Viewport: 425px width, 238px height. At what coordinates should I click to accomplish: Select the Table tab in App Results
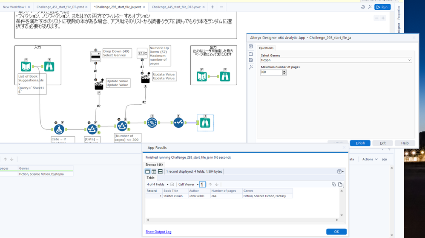(x=150, y=178)
